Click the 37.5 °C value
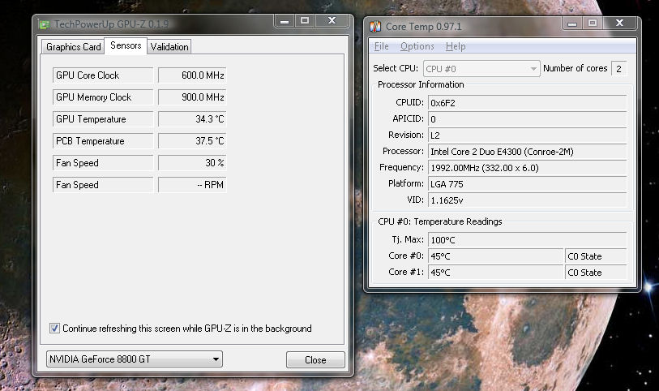Screen dimensions: 659x391 [192, 141]
